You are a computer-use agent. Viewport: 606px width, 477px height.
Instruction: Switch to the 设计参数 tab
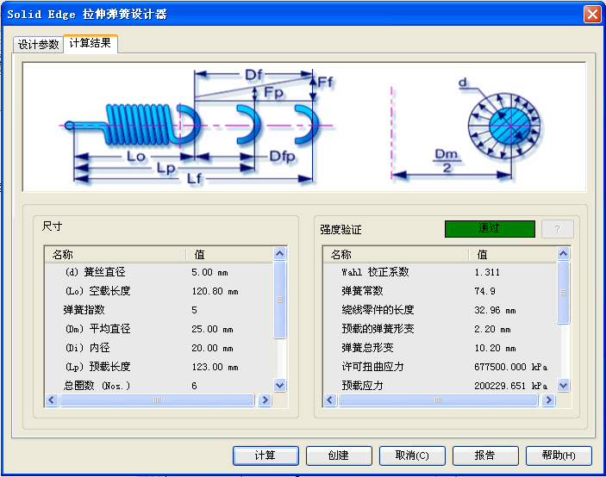[39, 45]
